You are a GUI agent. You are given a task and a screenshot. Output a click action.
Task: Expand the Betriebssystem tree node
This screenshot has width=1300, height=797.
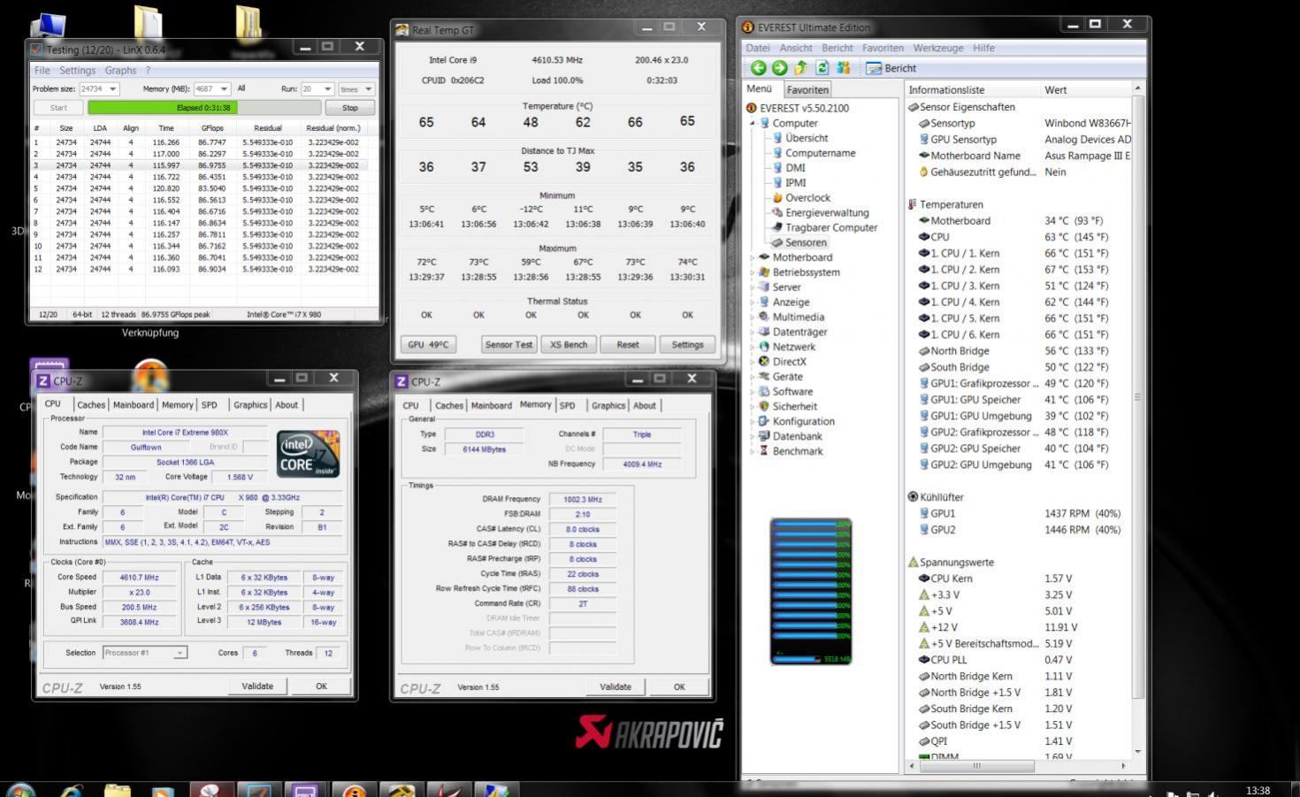coord(753,272)
